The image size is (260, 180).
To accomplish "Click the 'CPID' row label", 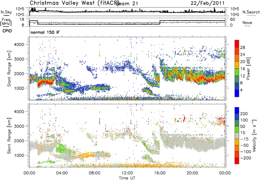I will click(7, 31).
